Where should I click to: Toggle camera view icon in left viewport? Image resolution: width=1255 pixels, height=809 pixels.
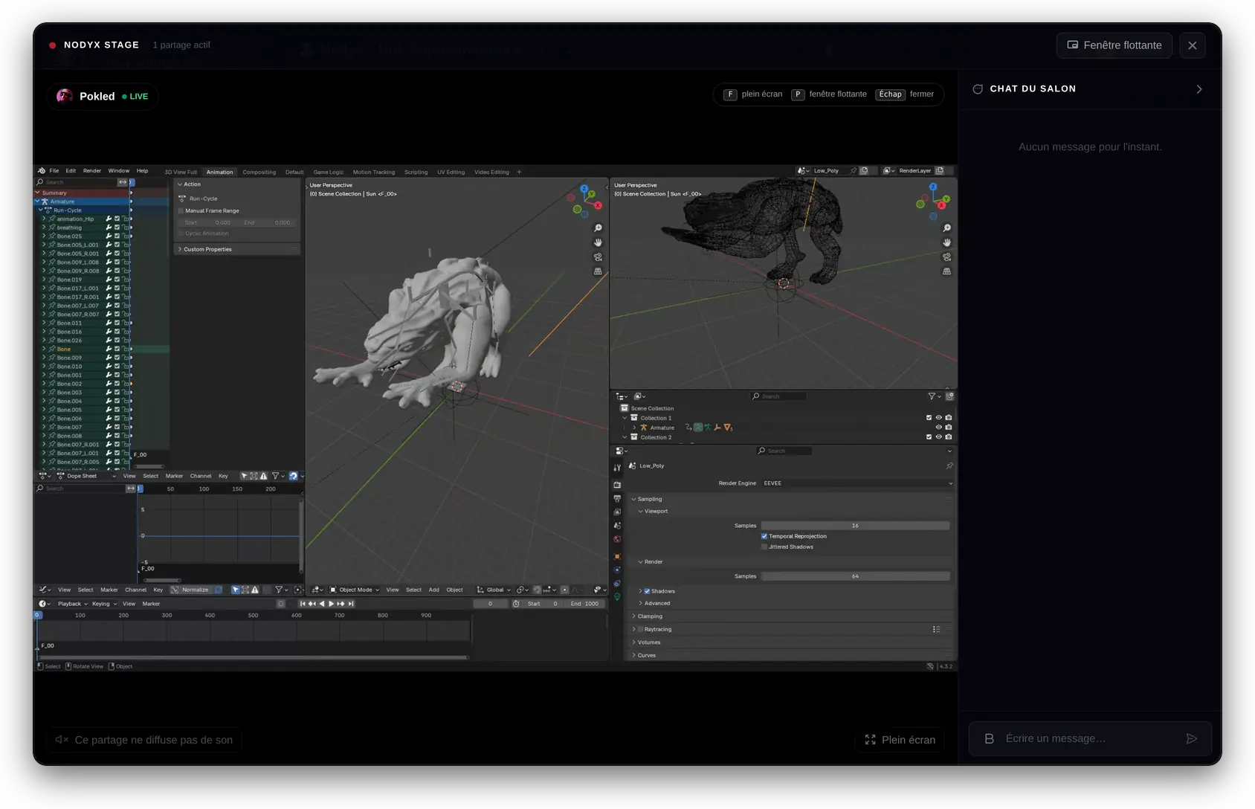(x=598, y=257)
